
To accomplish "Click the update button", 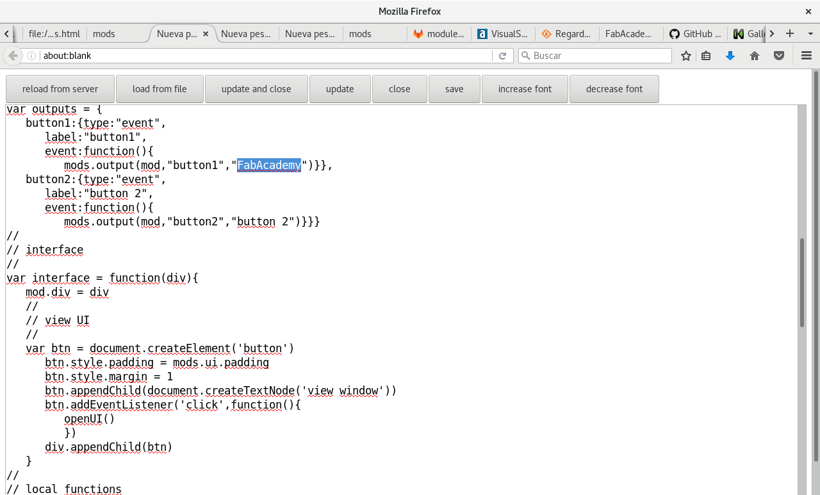I will pyautogui.click(x=340, y=89).
